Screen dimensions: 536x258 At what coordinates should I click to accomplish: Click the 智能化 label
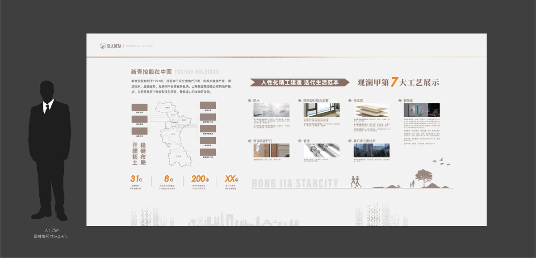tap(408, 101)
